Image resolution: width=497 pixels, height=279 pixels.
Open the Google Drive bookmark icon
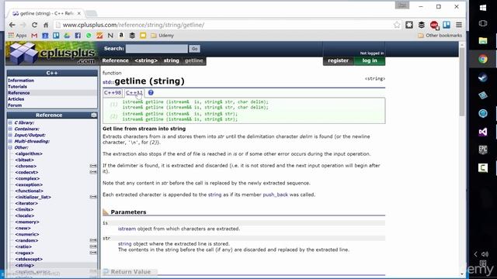click(x=67, y=36)
